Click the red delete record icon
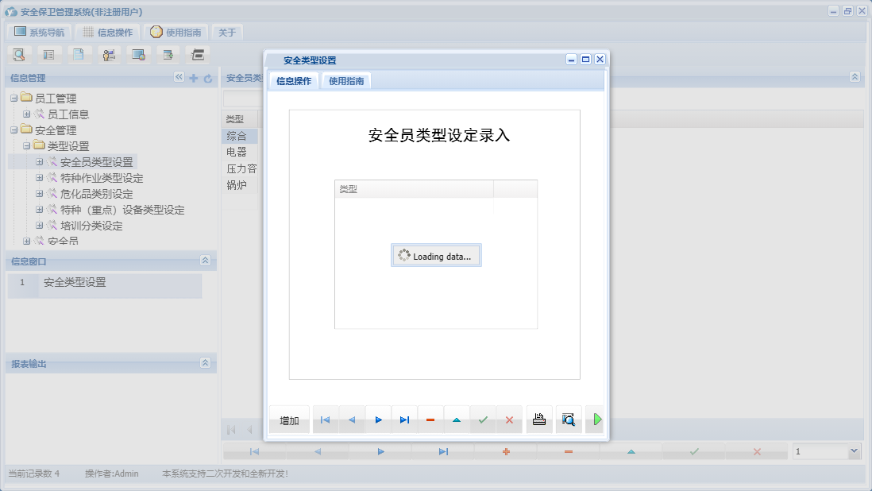Image resolution: width=872 pixels, height=491 pixels. (x=509, y=419)
